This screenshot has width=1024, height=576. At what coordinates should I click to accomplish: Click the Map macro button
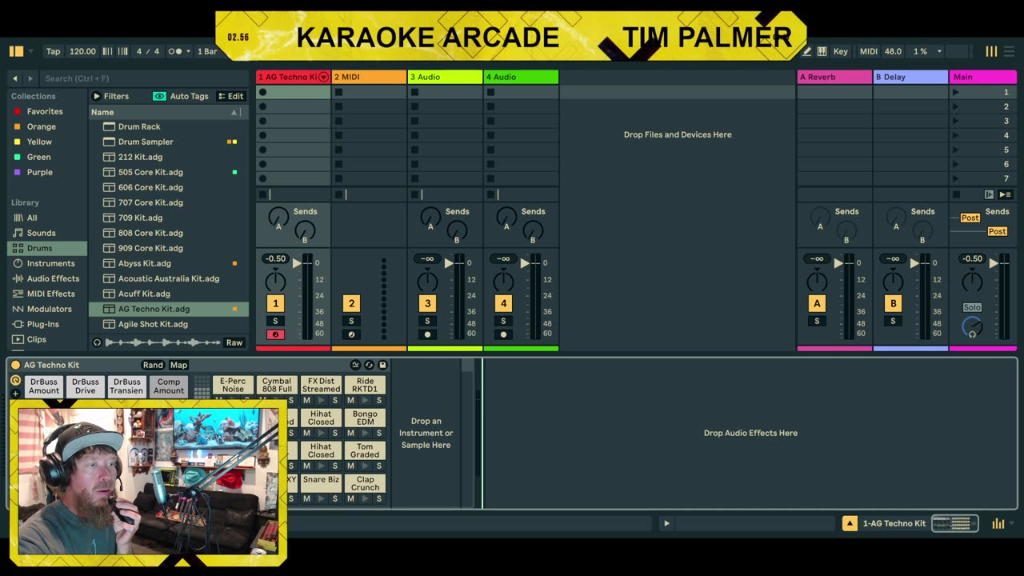(178, 365)
